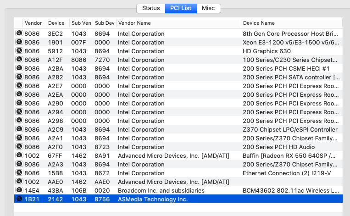The width and height of the screenshot is (350, 216).
Task: Click device ID cell A290
Action: pos(56,103)
